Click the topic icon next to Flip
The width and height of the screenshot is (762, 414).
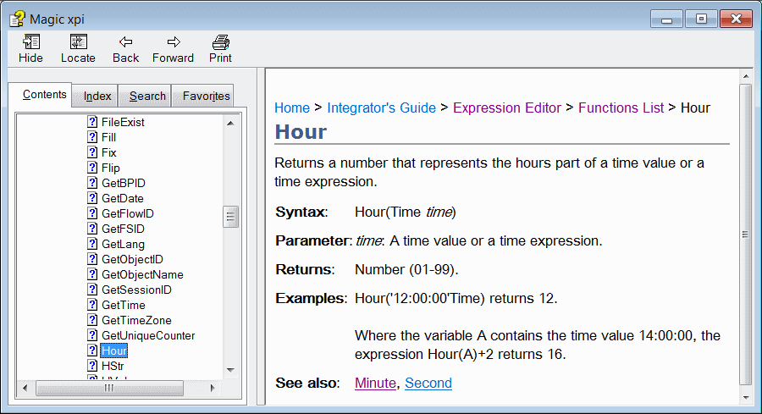pyautogui.click(x=92, y=168)
